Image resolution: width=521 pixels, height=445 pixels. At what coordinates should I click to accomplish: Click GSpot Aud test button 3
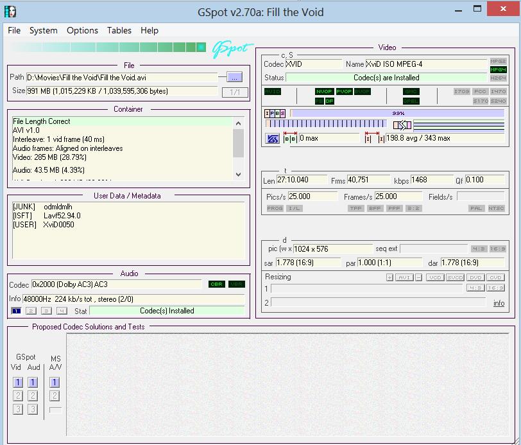(33, 410)
